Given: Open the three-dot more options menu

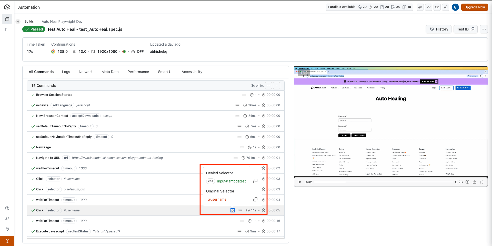Looking at the screenshot, I should [484, 29].
